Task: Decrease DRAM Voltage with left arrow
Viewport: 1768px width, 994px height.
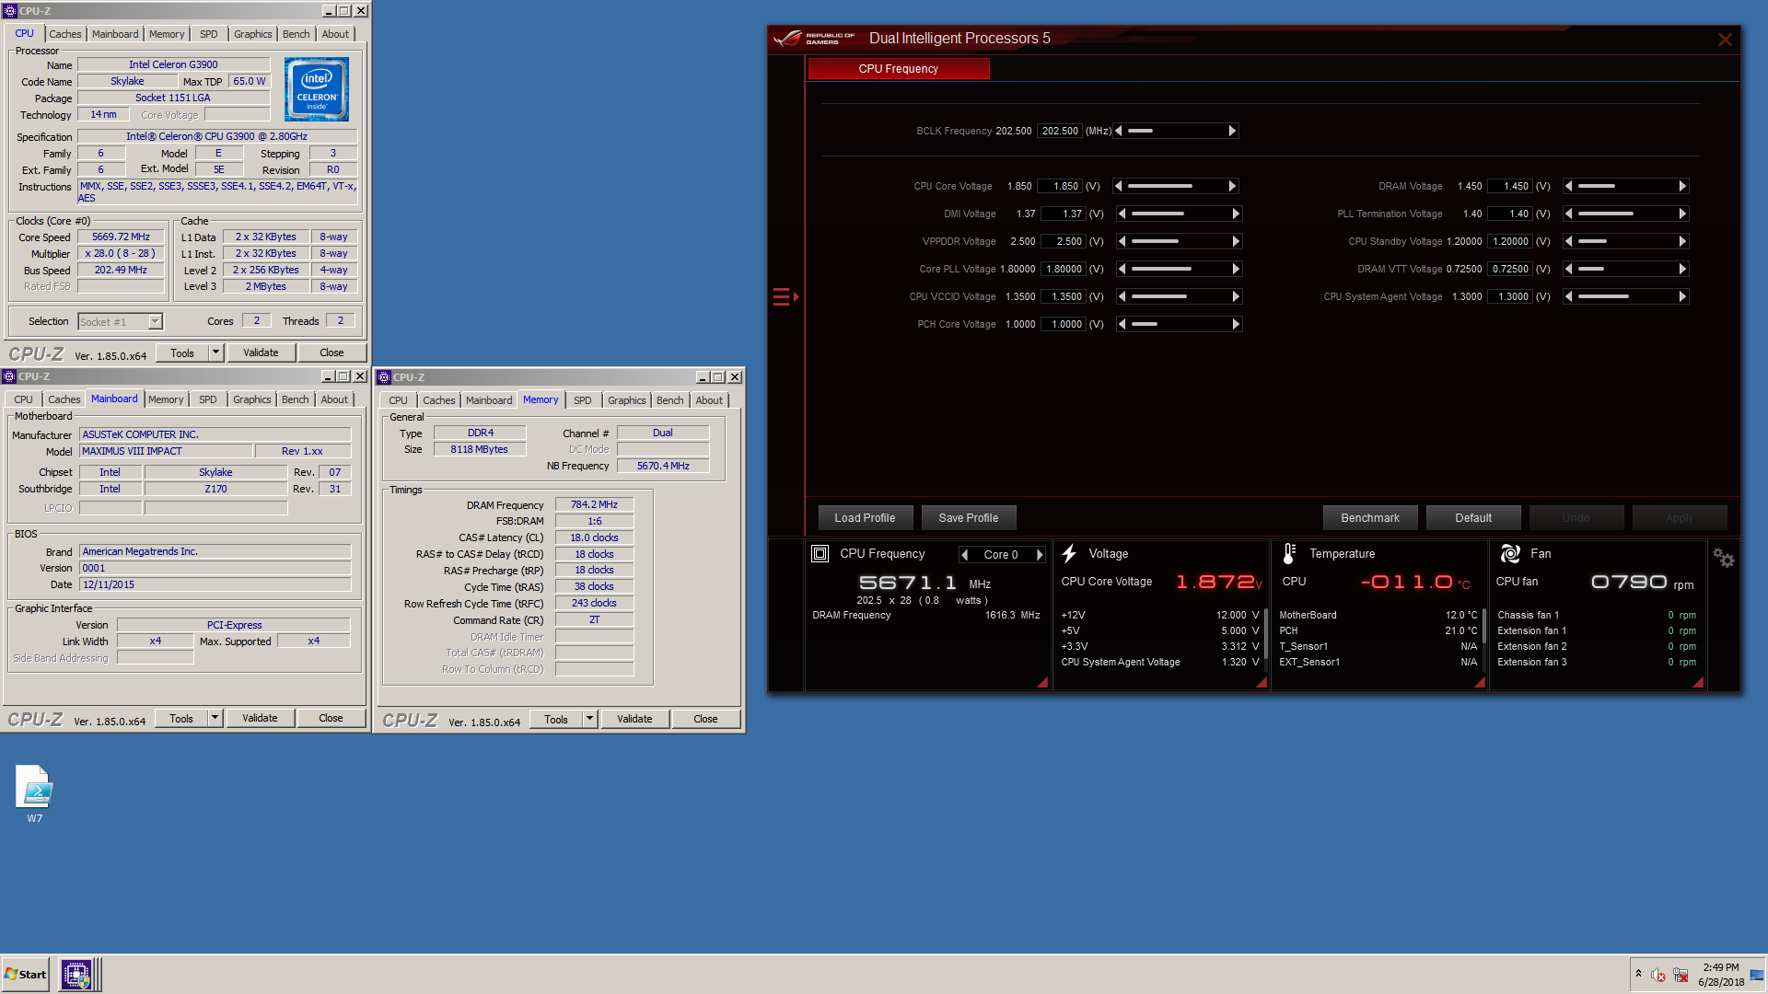Action: (1569, 186)
